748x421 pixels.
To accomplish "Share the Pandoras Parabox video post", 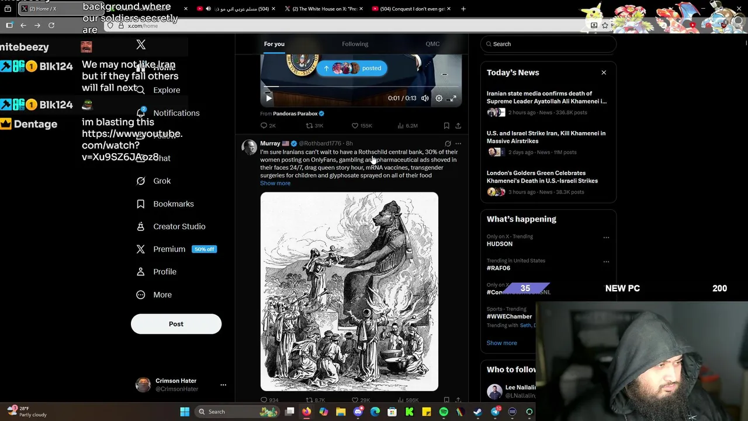I will coord(458,126).
